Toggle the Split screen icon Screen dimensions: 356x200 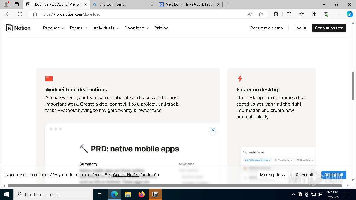[289, 14]
